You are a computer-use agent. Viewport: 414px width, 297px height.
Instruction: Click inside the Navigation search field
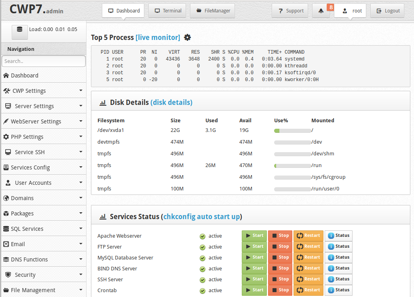point(43,61)
